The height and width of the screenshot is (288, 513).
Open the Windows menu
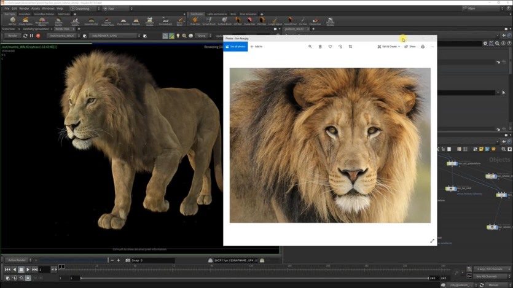(x=48, y=9)
